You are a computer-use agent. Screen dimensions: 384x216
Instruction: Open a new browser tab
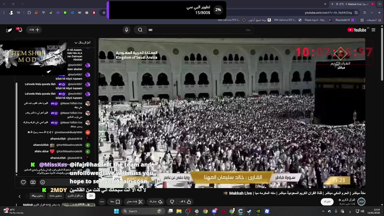coord(325,4)
